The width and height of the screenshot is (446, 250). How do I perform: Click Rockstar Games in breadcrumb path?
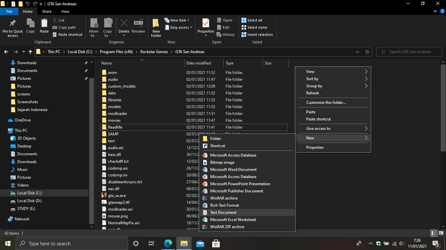click(x=154, y=52)
